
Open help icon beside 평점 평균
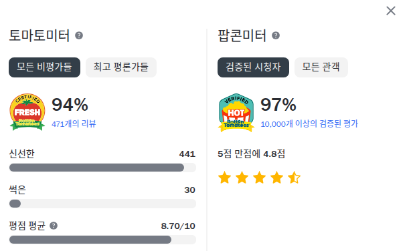tap(54, 226)
